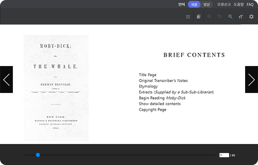Viewport: 258px width, 165px height.
Task: Click the BRIEF CONTENTS heading
Action: click(194, 55)
